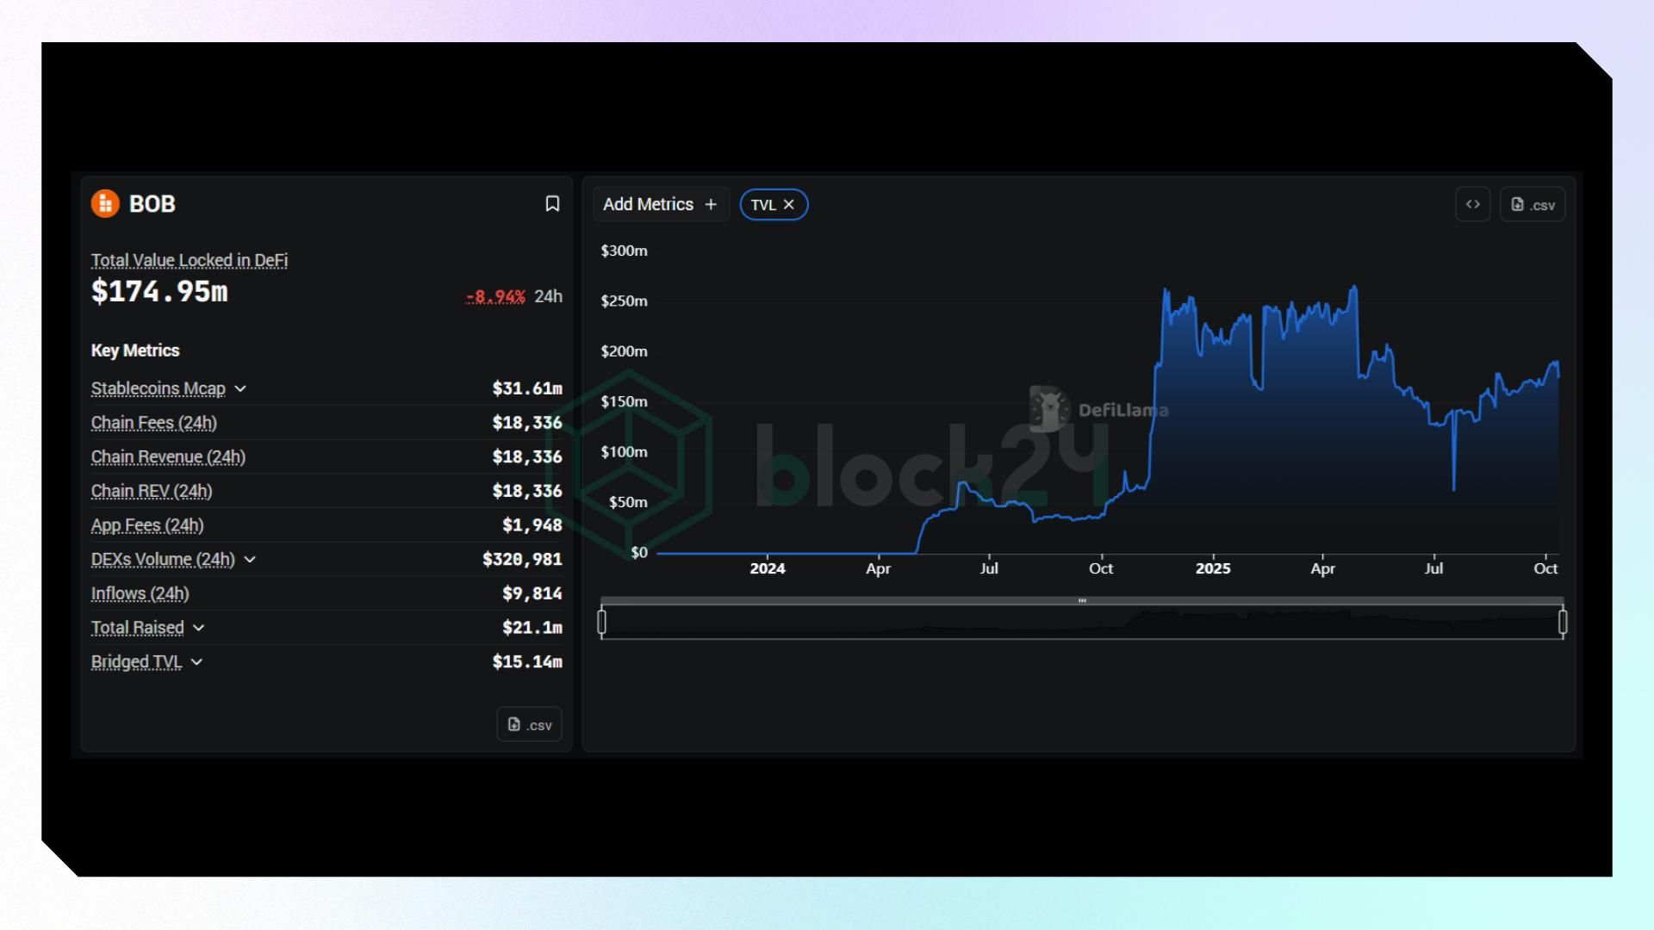The height and width of the screenshot is (930, 1654).
Task: Download Key Metrics .csv file
Action: coord(529,725)
